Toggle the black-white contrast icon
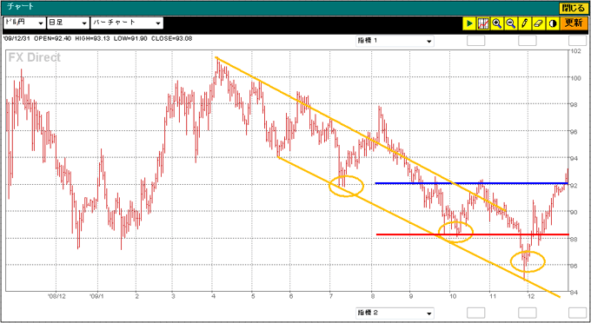Image resolution: width=591 pixels, height=323 pixels. point(552,23)
